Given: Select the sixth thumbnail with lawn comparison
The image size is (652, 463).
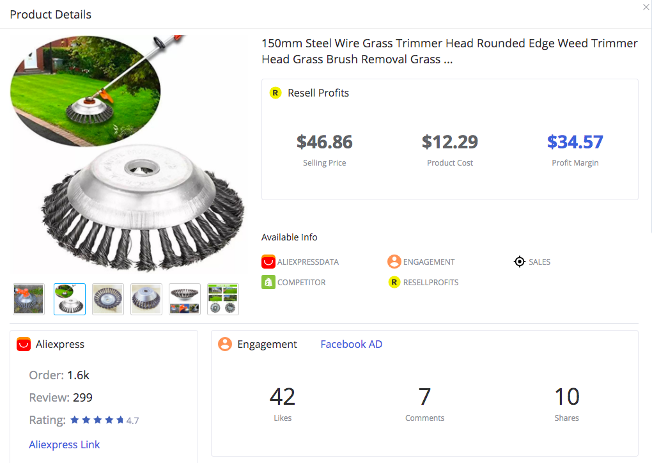Looking at the screenshot, I should (223, 299).
